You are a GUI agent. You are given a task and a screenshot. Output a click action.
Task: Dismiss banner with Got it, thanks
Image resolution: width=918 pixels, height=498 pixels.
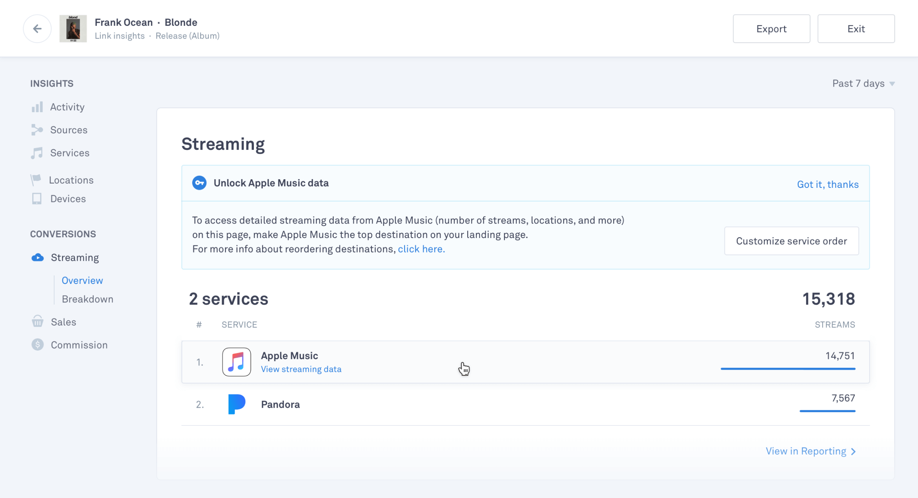828,184
